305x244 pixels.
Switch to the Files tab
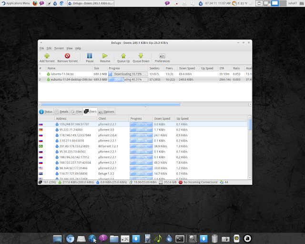76,112
